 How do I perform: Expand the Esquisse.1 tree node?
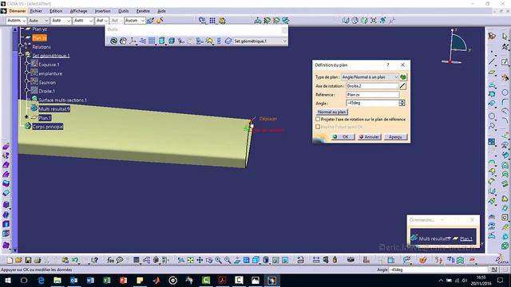tap(27, 64)
